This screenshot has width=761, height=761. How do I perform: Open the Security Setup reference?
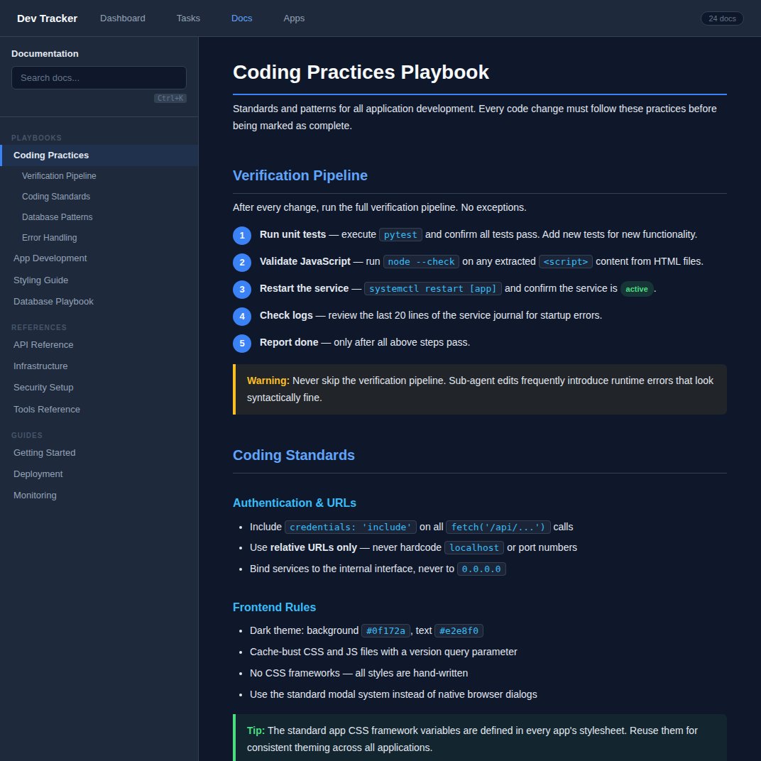click(43, 388)
